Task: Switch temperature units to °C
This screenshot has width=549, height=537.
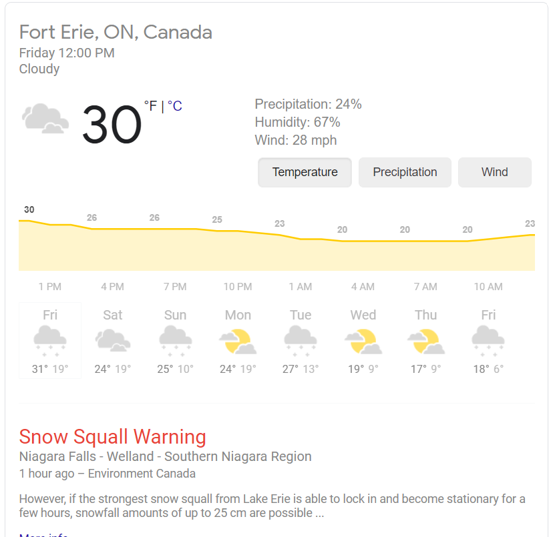Action: (x=175, y=106)
